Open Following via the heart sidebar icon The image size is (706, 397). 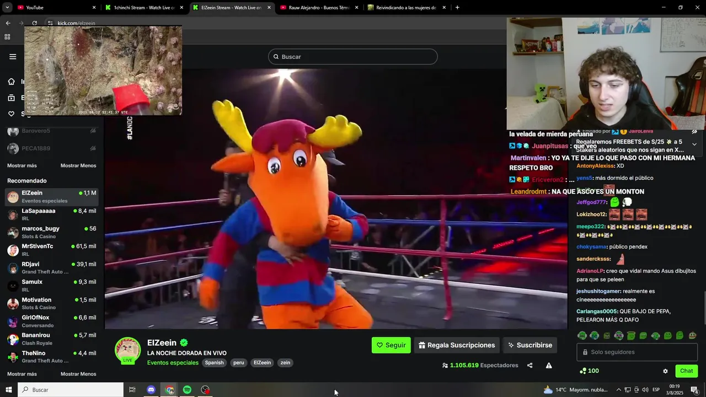[11, 114]
